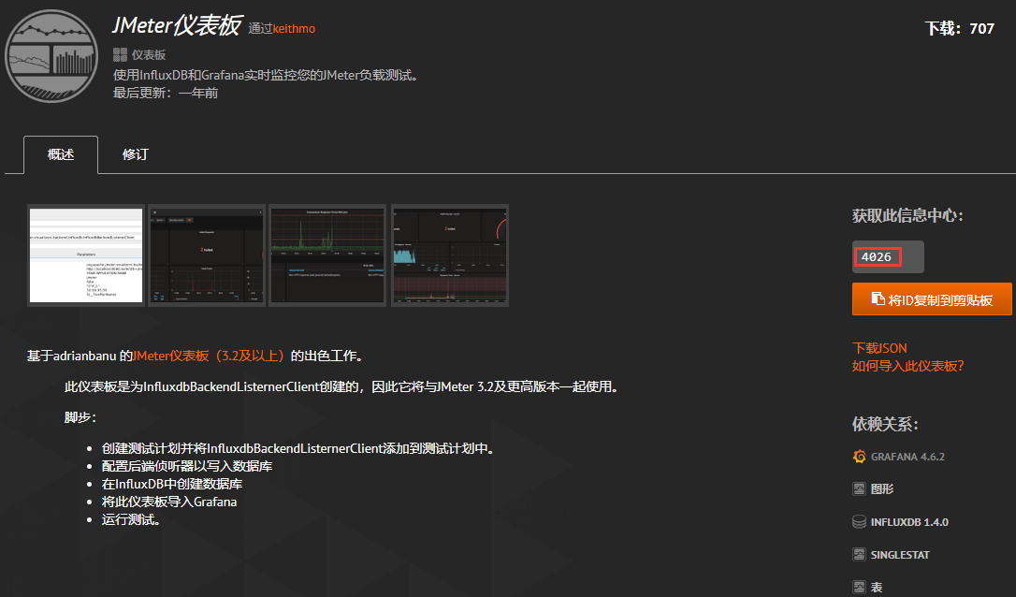1016x597 pixels.
Task: Click bullet 创建测试计划并将InfluxdbBackendListernerClient添加
Action: [298, 448]
